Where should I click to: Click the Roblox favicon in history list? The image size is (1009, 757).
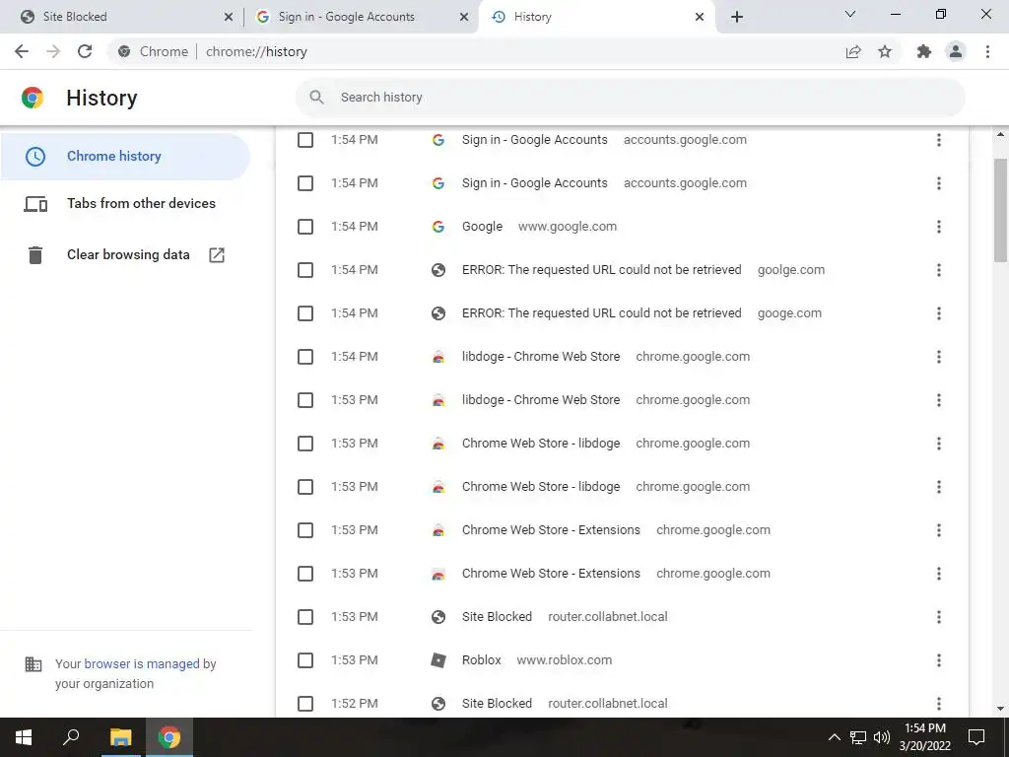click(x=438, y=660)
